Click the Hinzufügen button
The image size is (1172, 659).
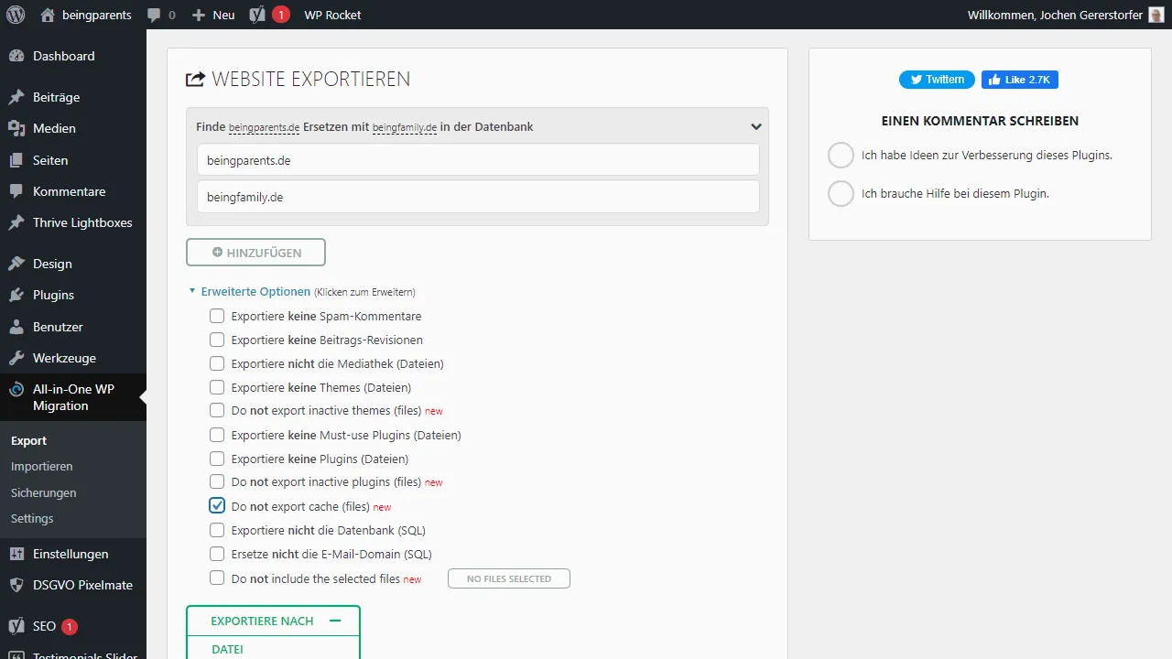255,252
